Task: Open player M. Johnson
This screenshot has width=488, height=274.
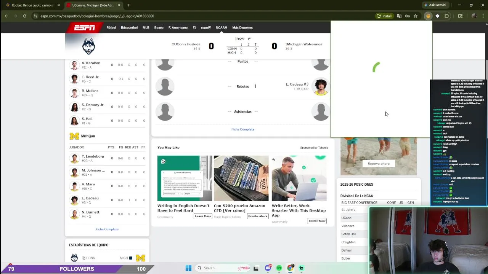Action: tap(93, 170)
